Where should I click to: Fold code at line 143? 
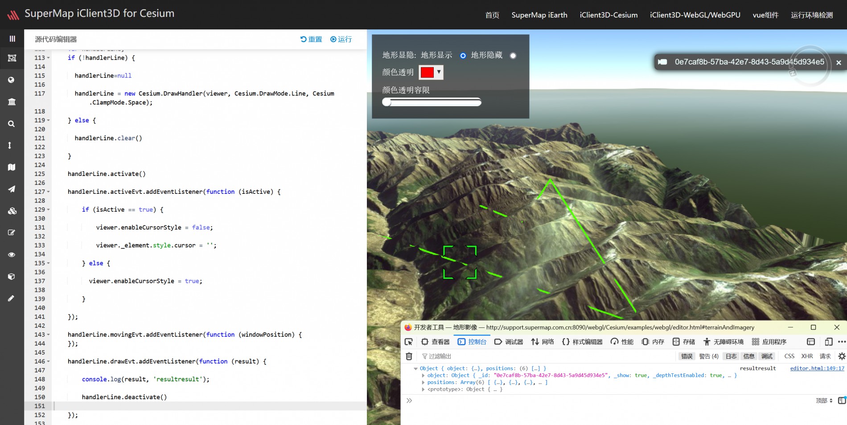pos(49,335)
